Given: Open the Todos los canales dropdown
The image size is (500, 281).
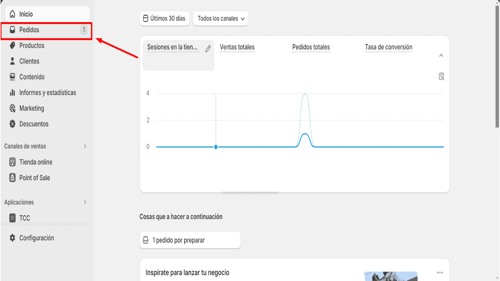Looking at the screenshot, I should [x=221, y=18].
